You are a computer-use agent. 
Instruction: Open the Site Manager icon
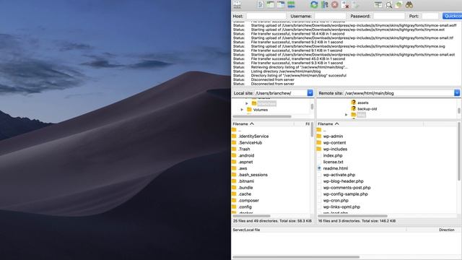[x=237, y=5]
